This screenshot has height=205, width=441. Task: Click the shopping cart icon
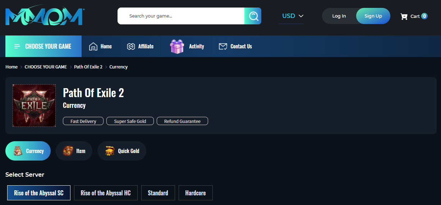click(x=404, y=16)
